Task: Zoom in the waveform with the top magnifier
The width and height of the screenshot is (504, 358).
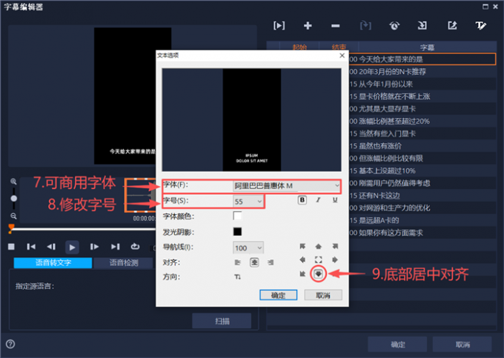Action: (13, 182)
